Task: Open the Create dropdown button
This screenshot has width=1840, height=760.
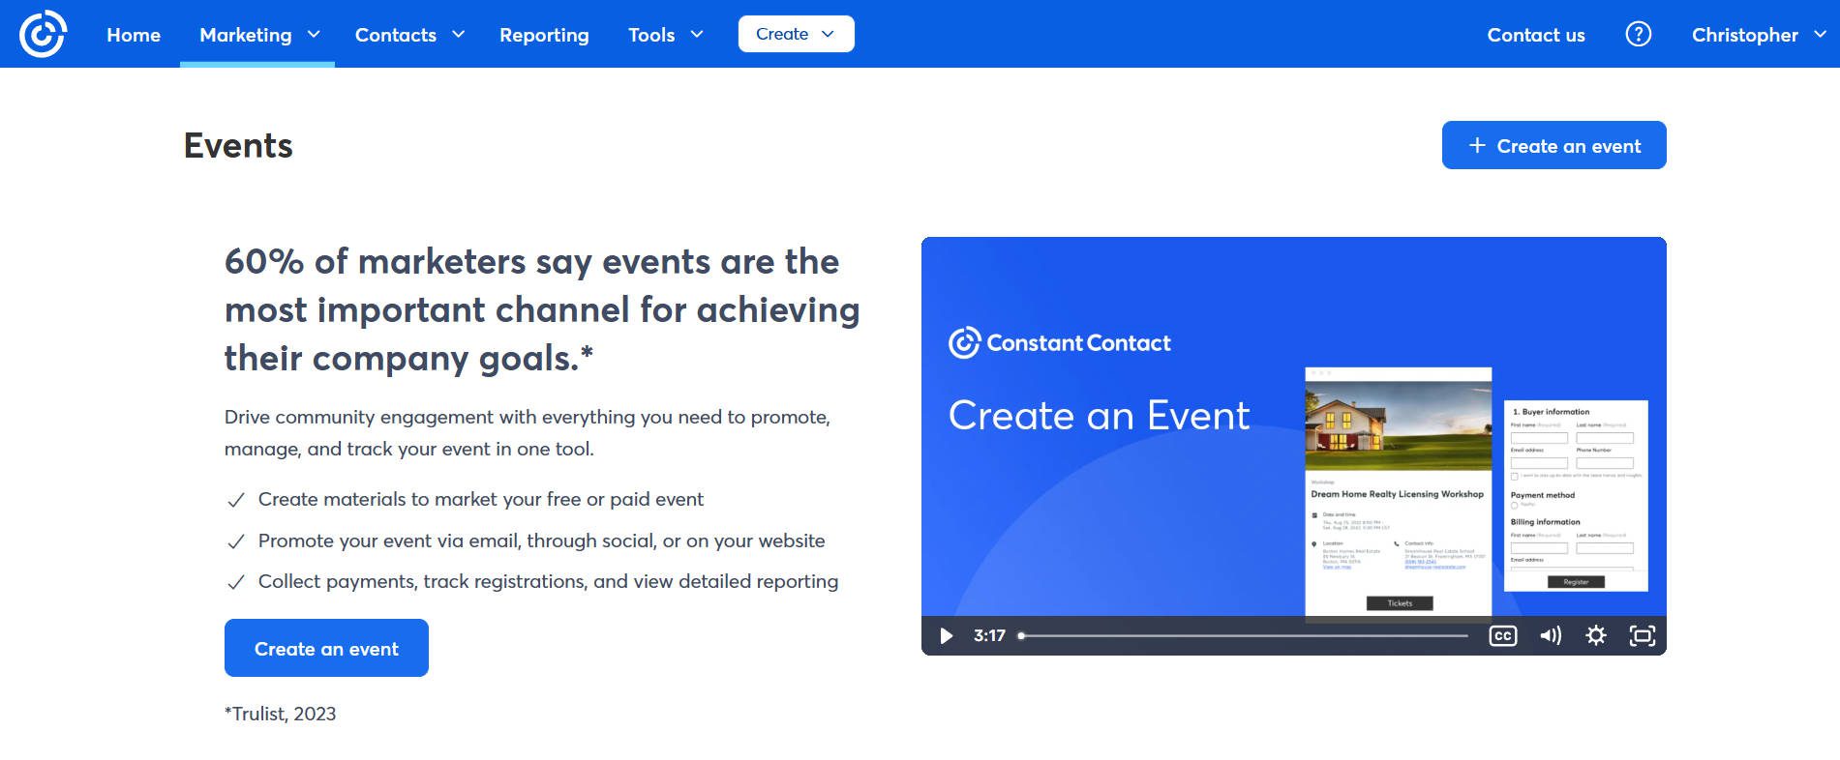Action: (x=796, y=34)
